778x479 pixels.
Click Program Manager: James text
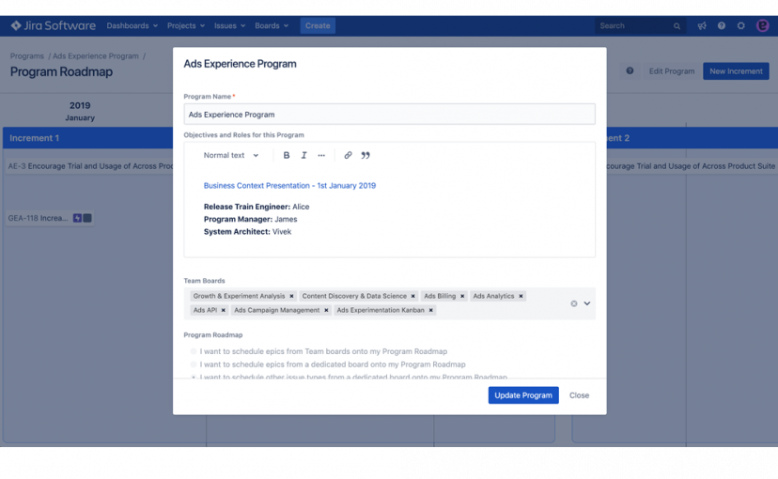pyautogui.click(x=250, y=219)
